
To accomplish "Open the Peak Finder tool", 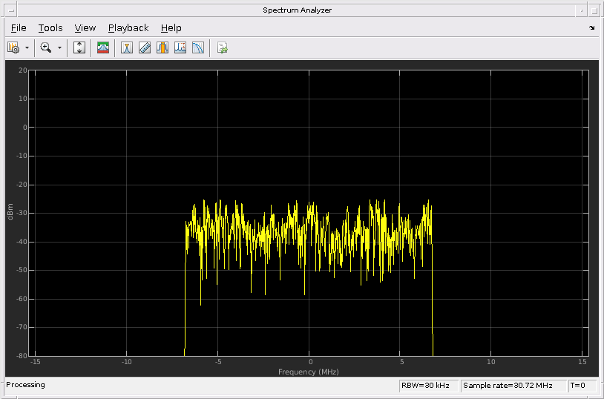I will point(180,47).
